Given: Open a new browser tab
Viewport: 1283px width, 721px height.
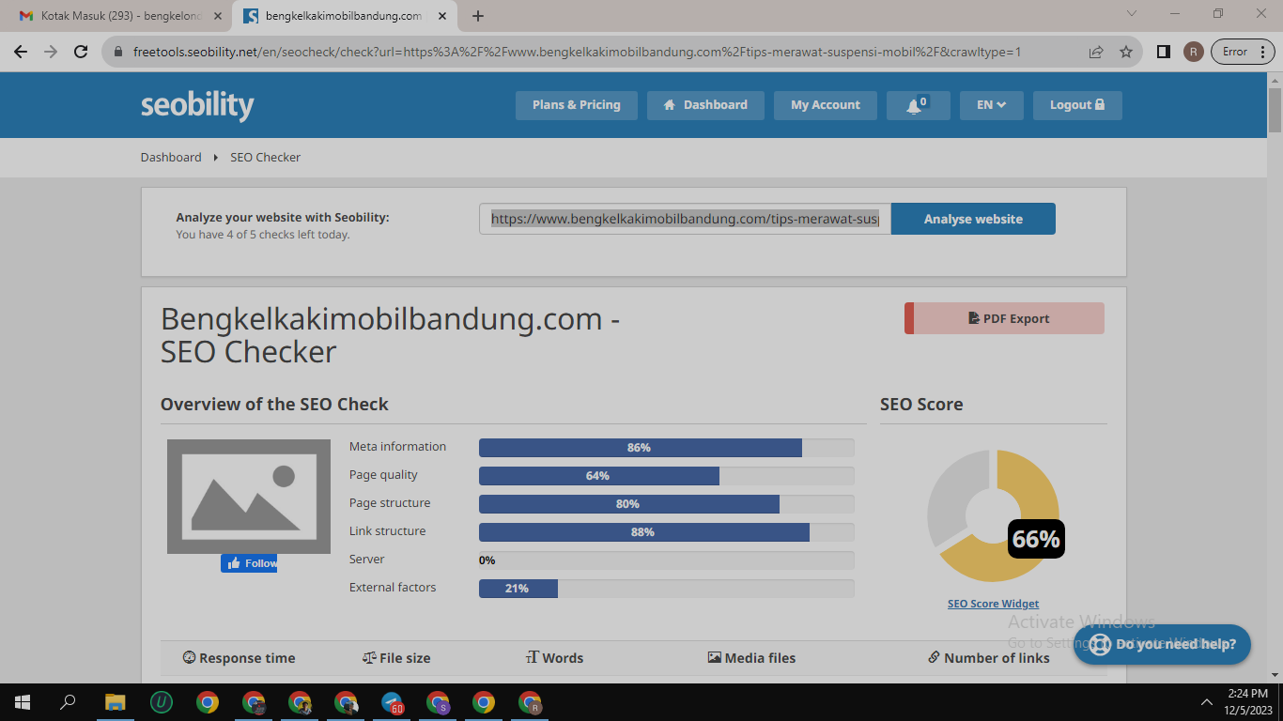Looking at the screenshot, I should point(478,16).
